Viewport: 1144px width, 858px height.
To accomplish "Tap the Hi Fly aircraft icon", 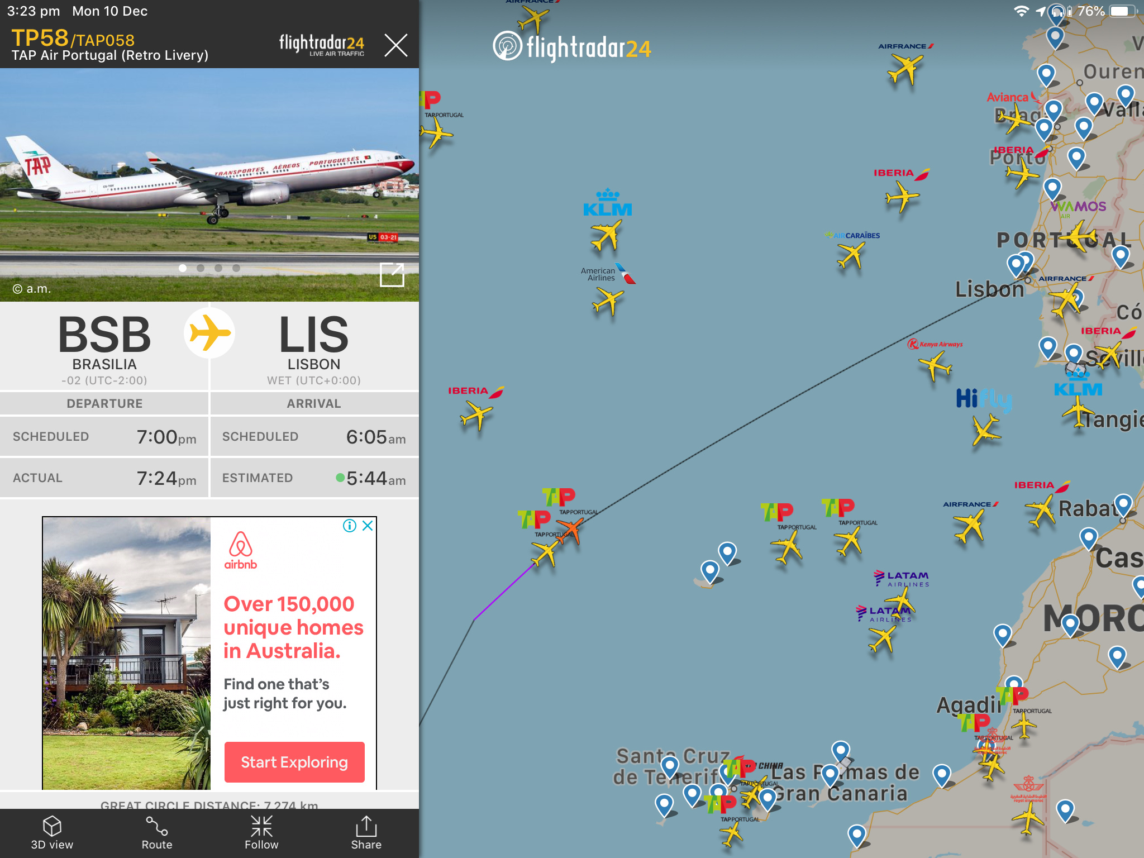I will coord(986,430).
